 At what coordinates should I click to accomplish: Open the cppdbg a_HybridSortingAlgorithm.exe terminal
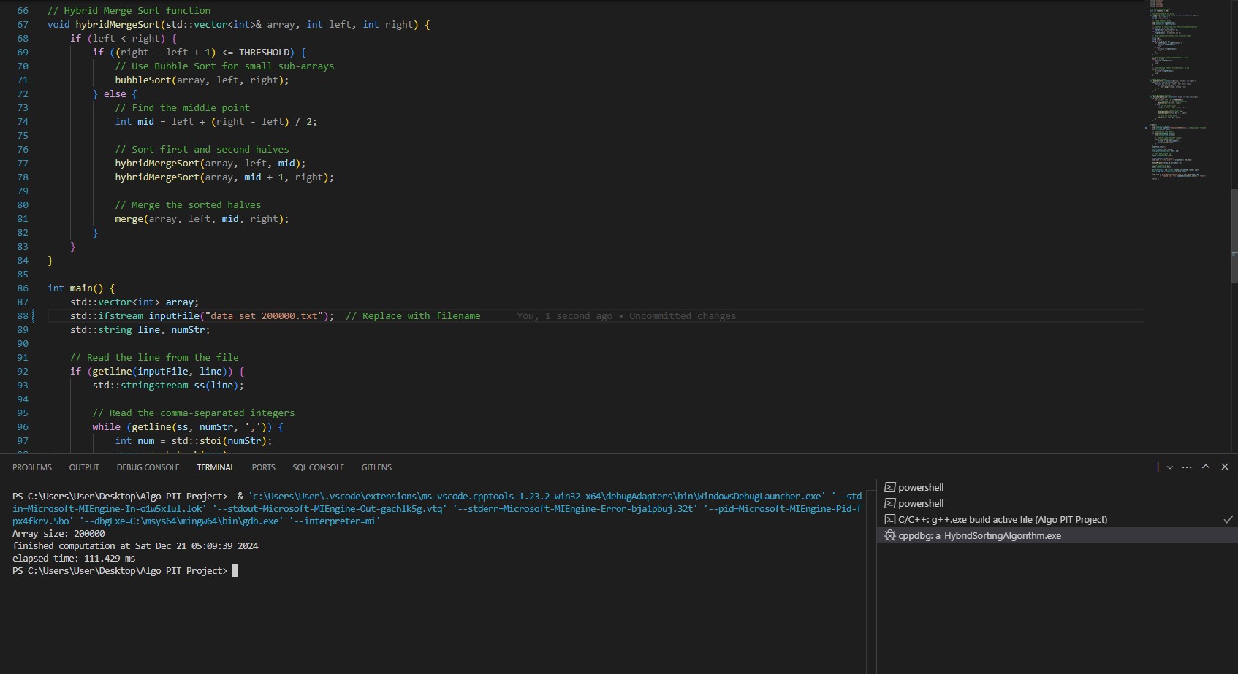click(979, 536)
